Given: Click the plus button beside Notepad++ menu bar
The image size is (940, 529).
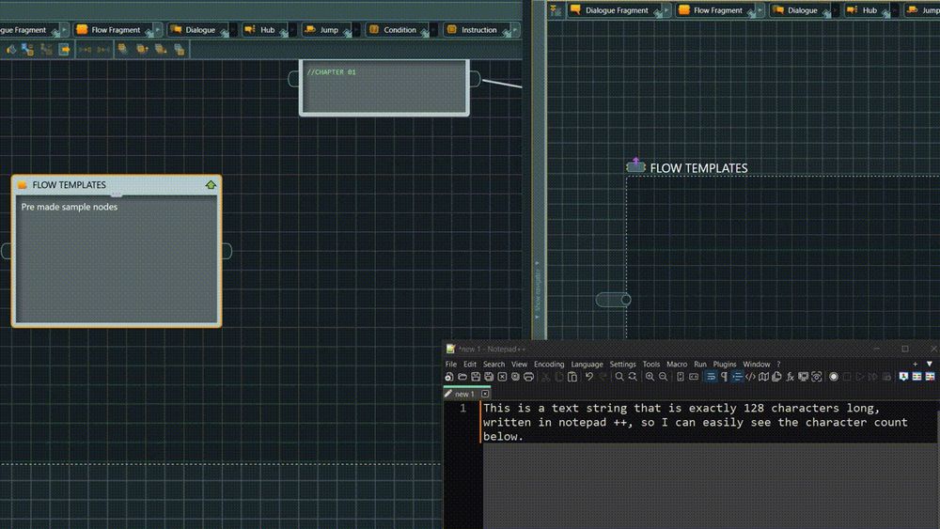Looking at the screenshot, I should coord(916,365).
